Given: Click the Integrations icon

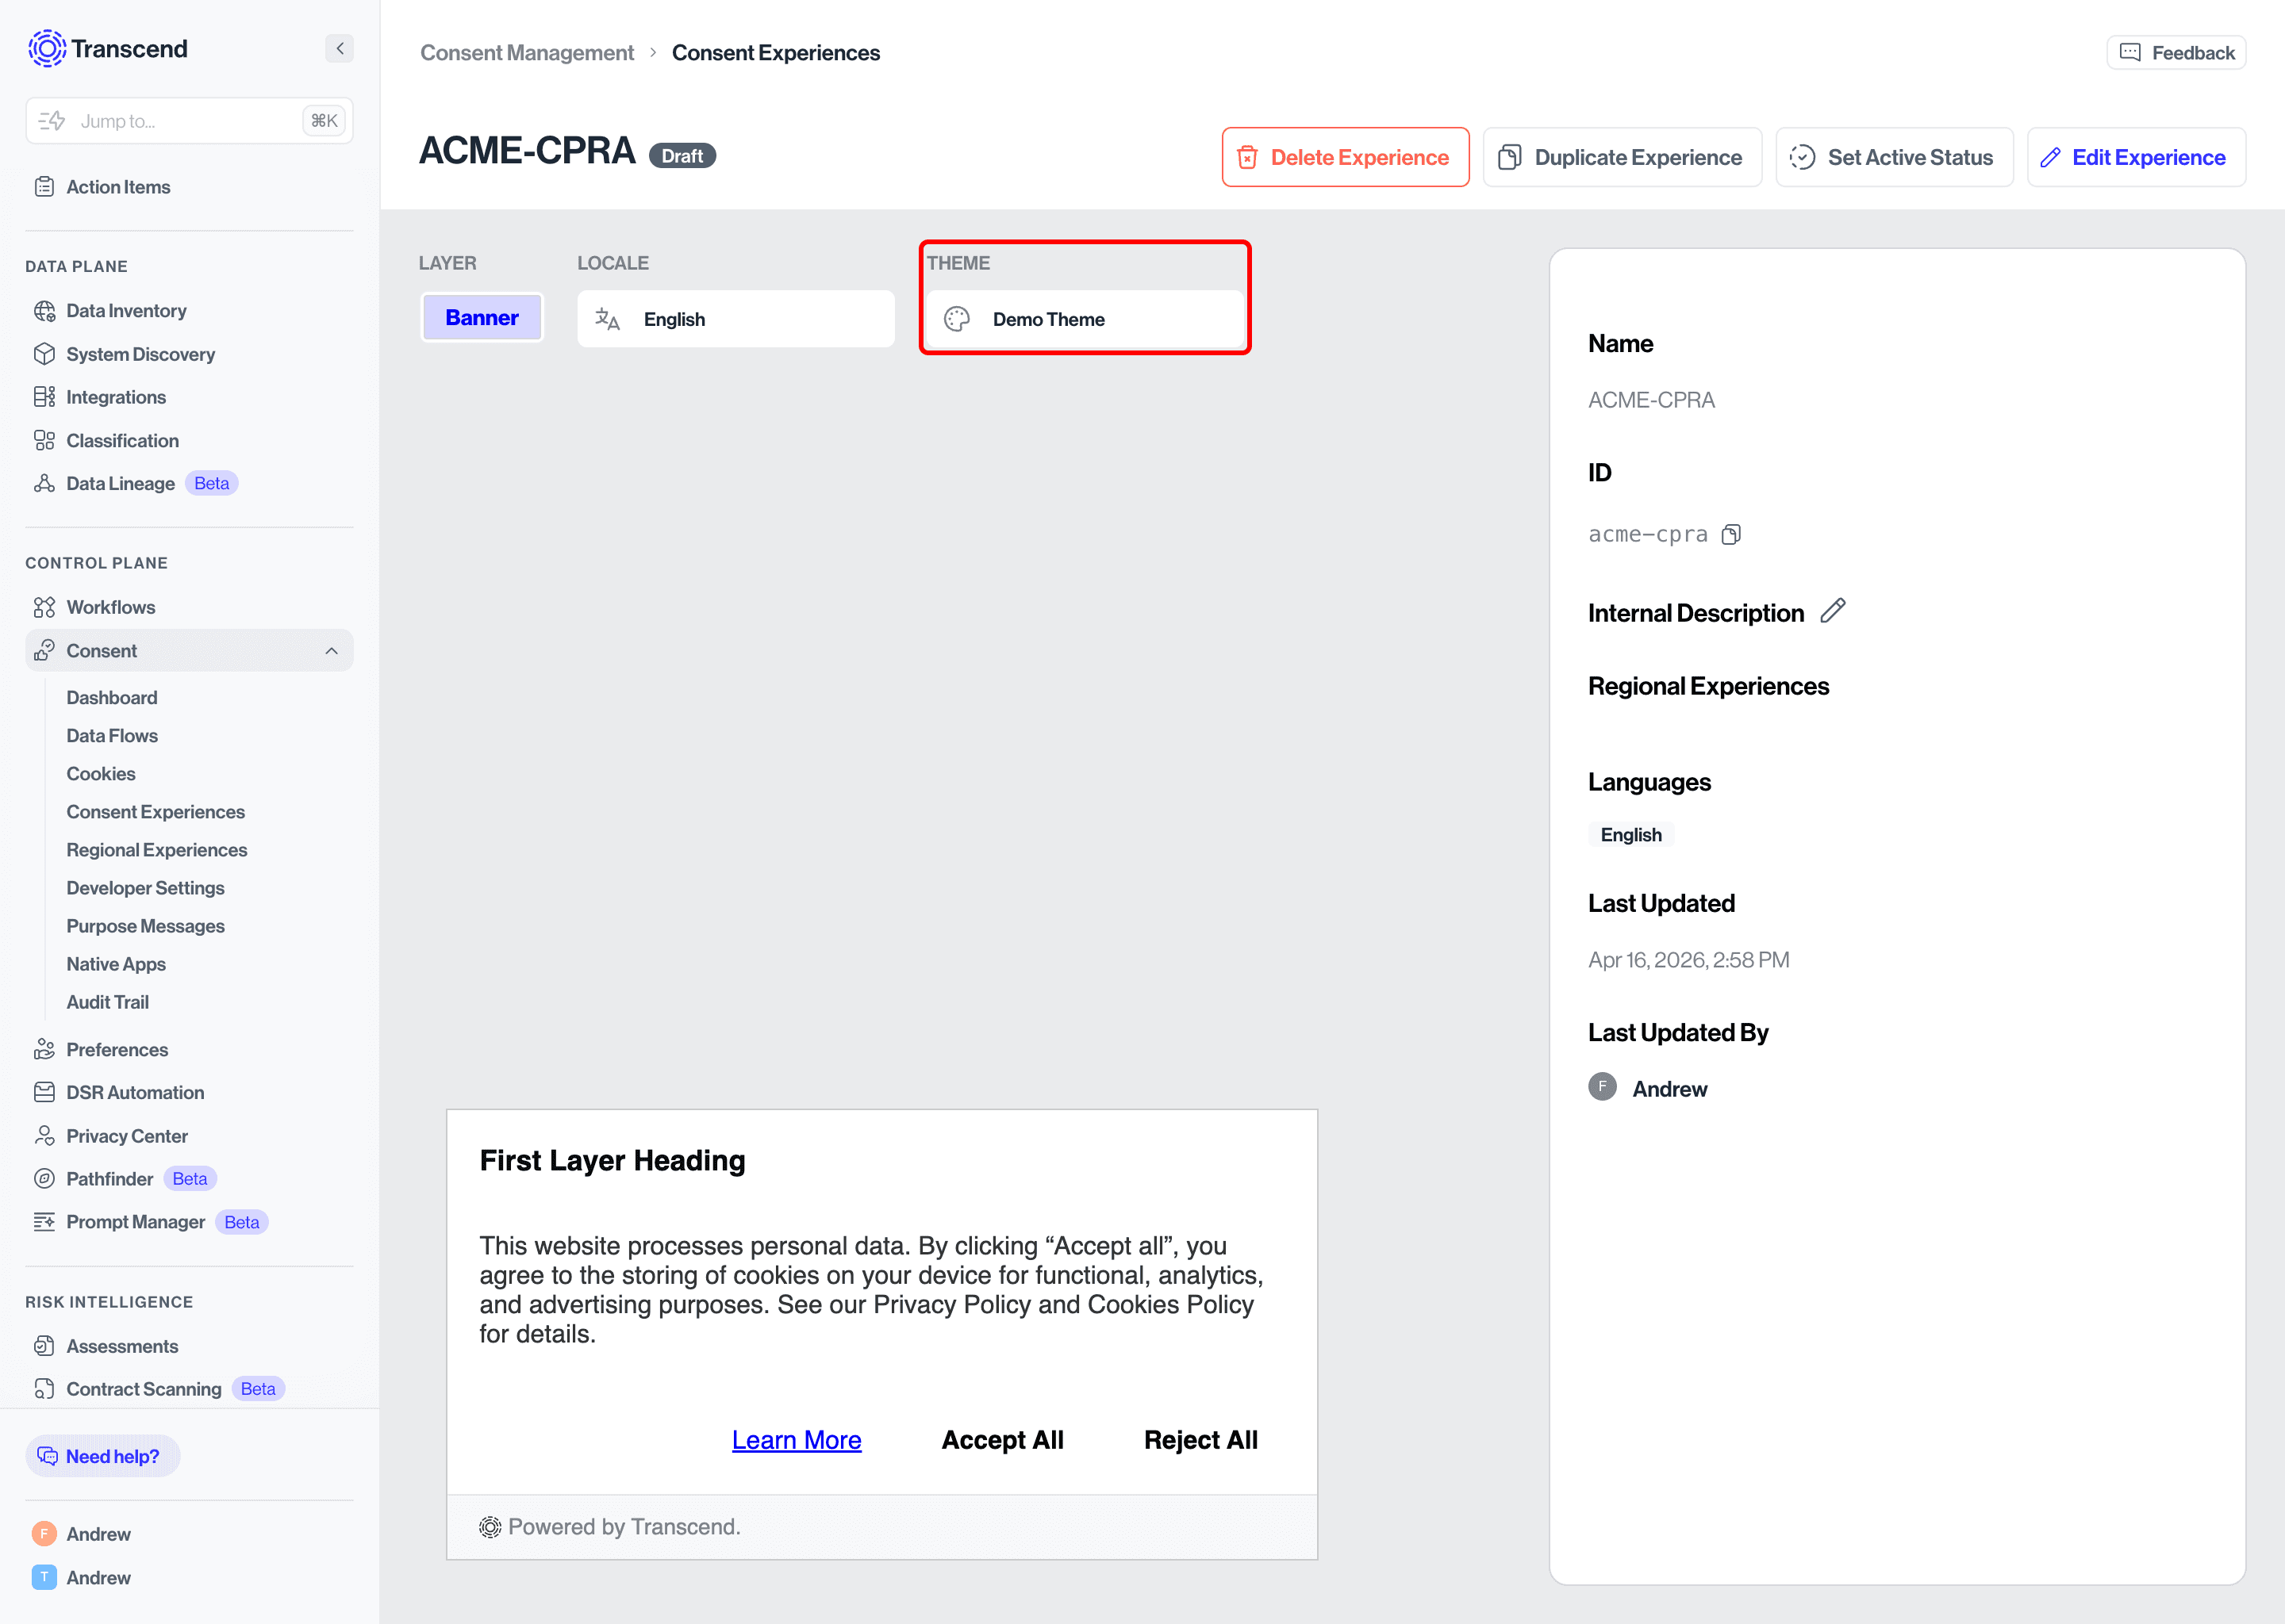Looking at the screenshot, I should pos(44,397).
